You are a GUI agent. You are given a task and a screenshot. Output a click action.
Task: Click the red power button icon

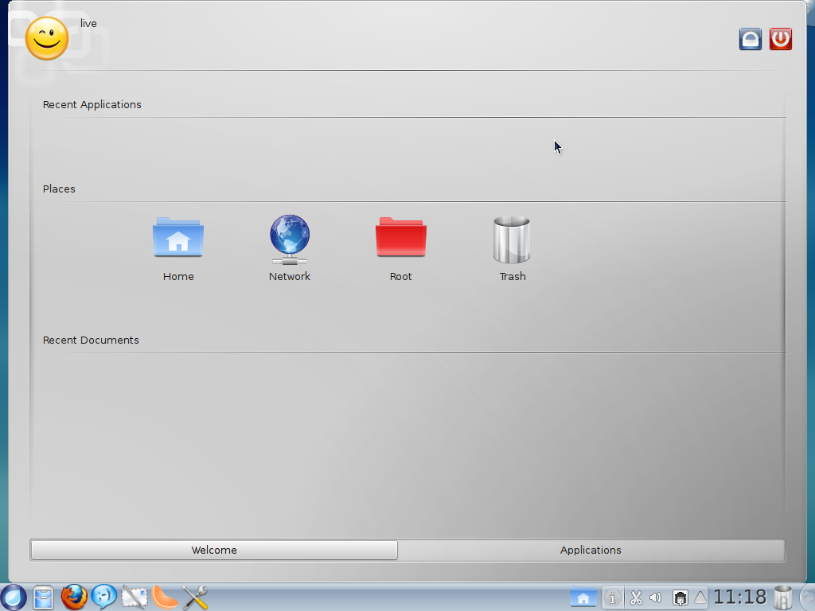coord(781,39)
